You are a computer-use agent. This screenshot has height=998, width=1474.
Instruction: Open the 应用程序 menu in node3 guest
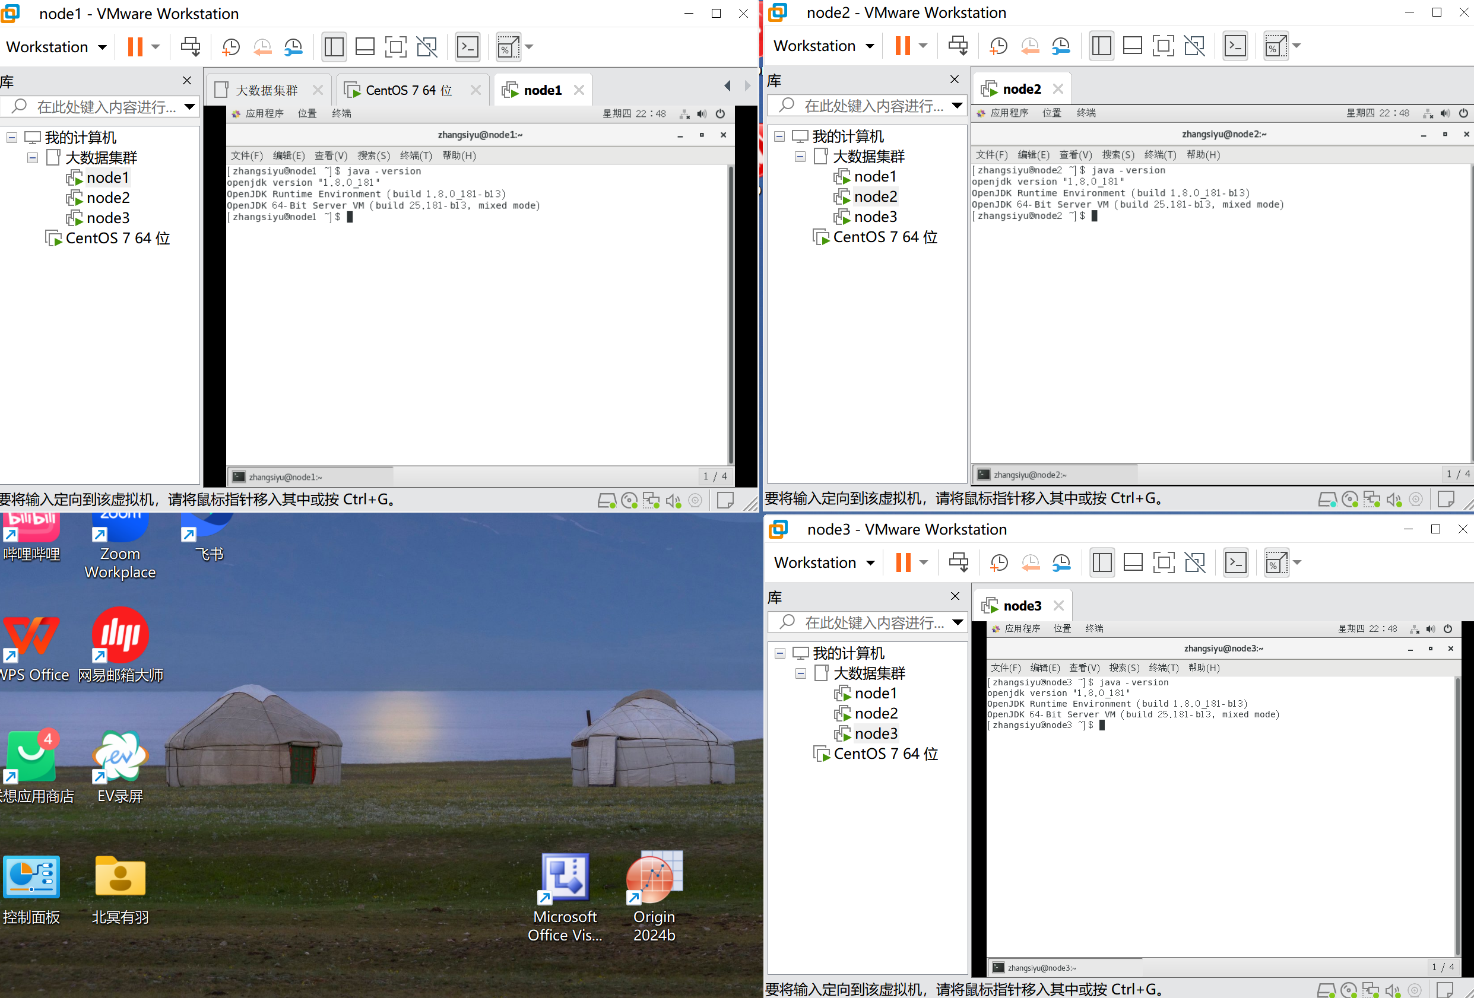click(x=1021, y=628)
